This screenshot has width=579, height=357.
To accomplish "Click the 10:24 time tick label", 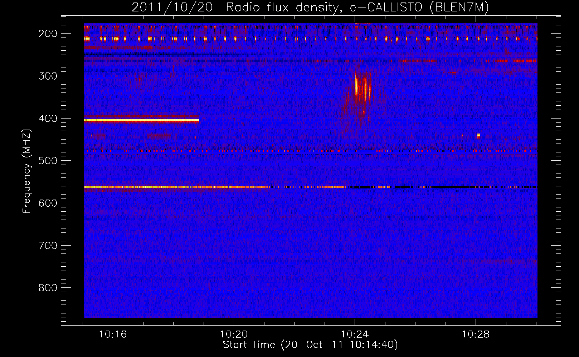I will [x=355, y=335].
